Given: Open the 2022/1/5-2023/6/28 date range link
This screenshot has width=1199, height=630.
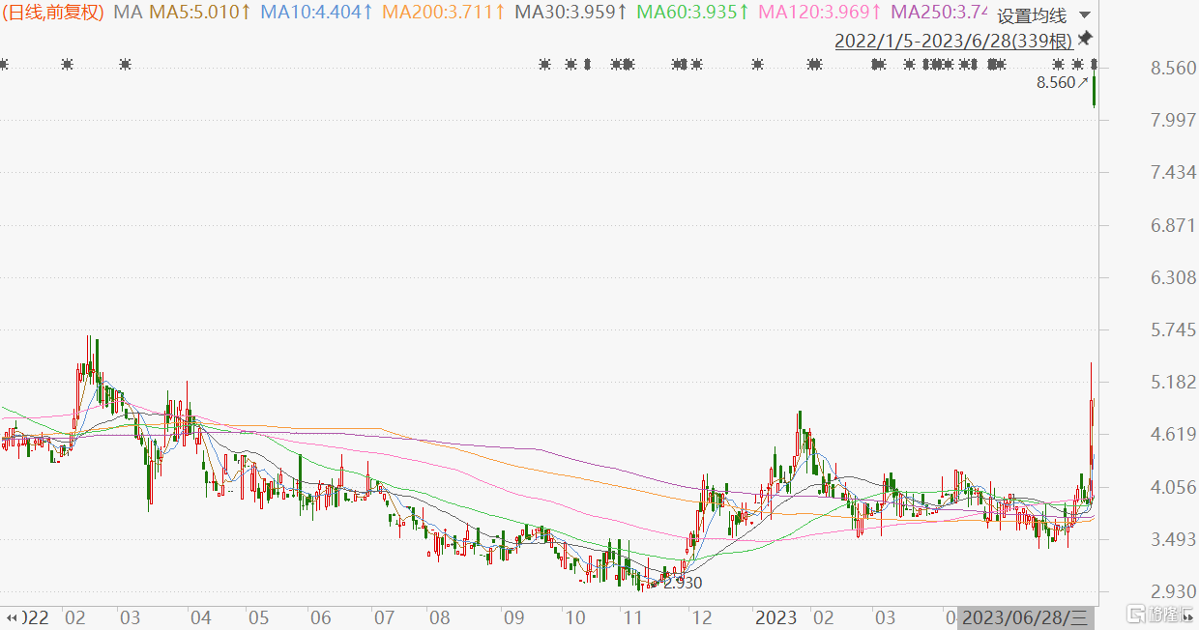Looking at the screenshot, I should pyautogui.click(x=953, y=41).
